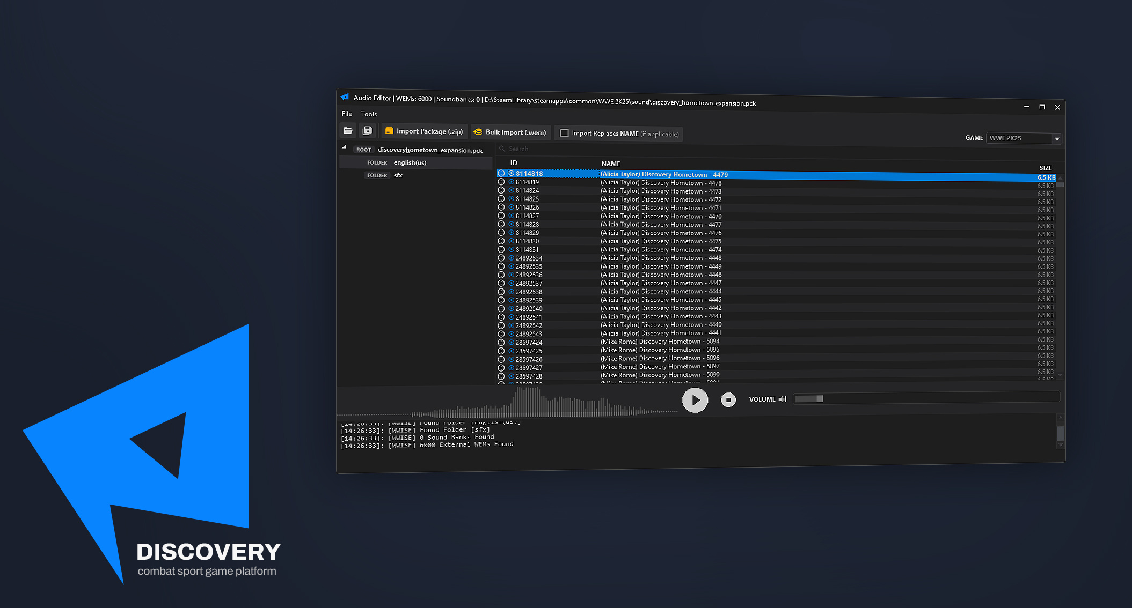Click the blue play icon on row 24892538
This screenshot has height=608, width=1132.
pos(512,292)
